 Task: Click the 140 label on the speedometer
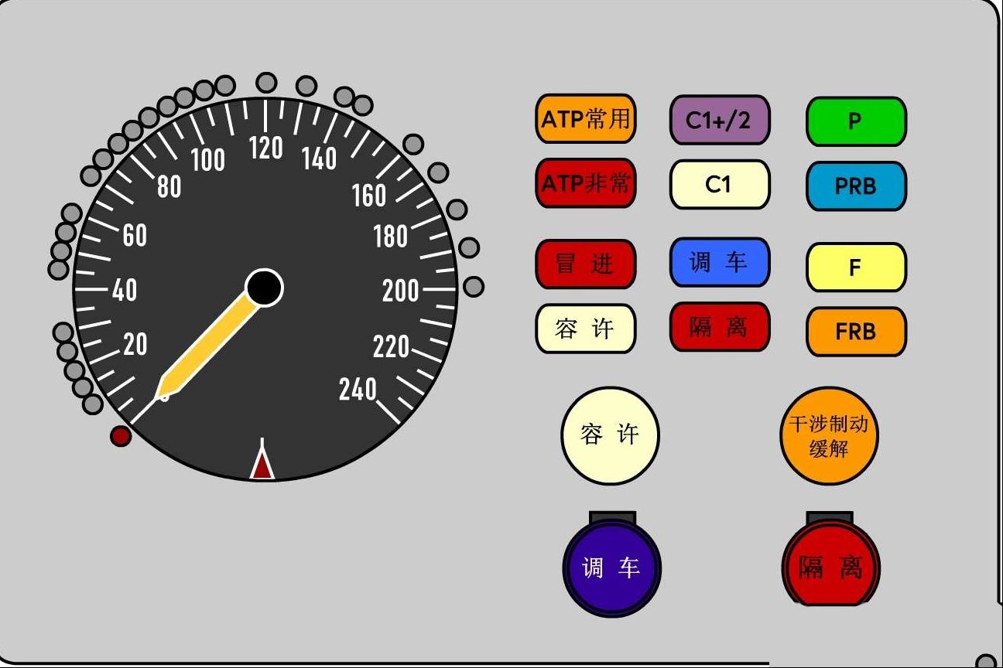pyautogui.click(x=319, y=158)
